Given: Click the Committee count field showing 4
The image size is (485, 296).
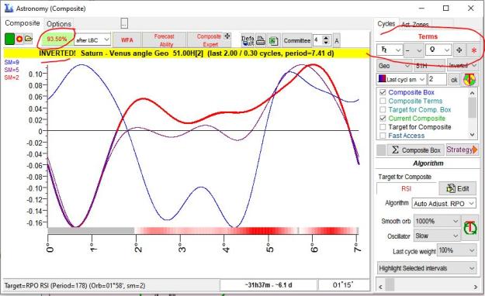Looking at the screenshot, I should [317, 40].
